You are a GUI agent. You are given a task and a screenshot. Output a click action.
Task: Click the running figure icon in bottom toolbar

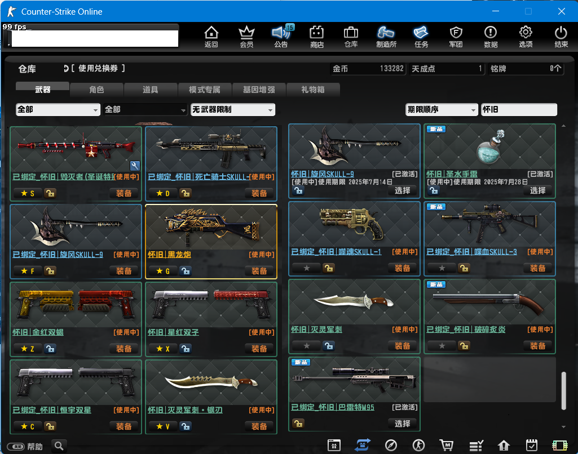[x=418, y=446]
